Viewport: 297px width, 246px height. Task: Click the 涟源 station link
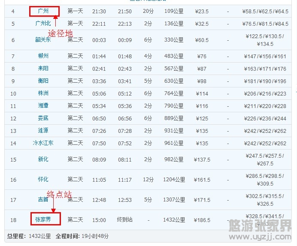[x=43, y=131]
